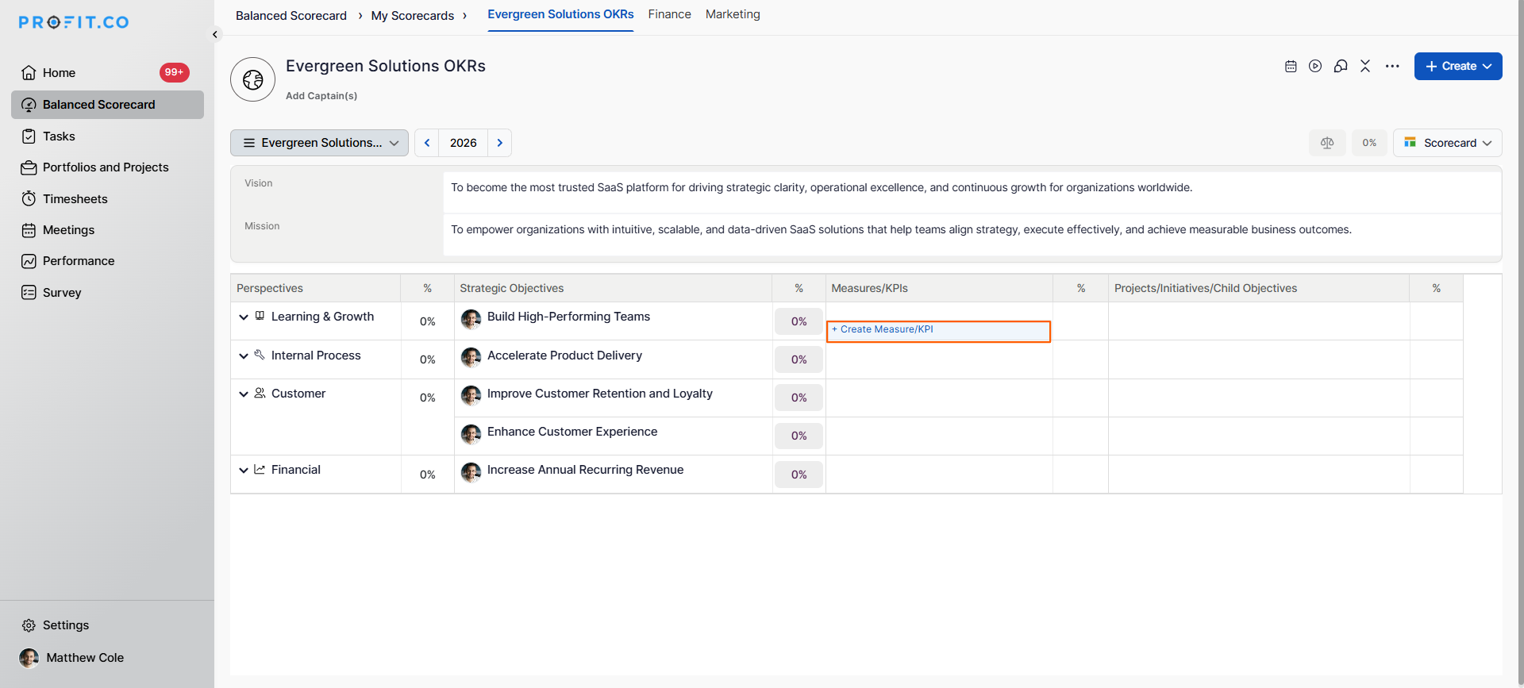Click the Create button

[1457, 67]
